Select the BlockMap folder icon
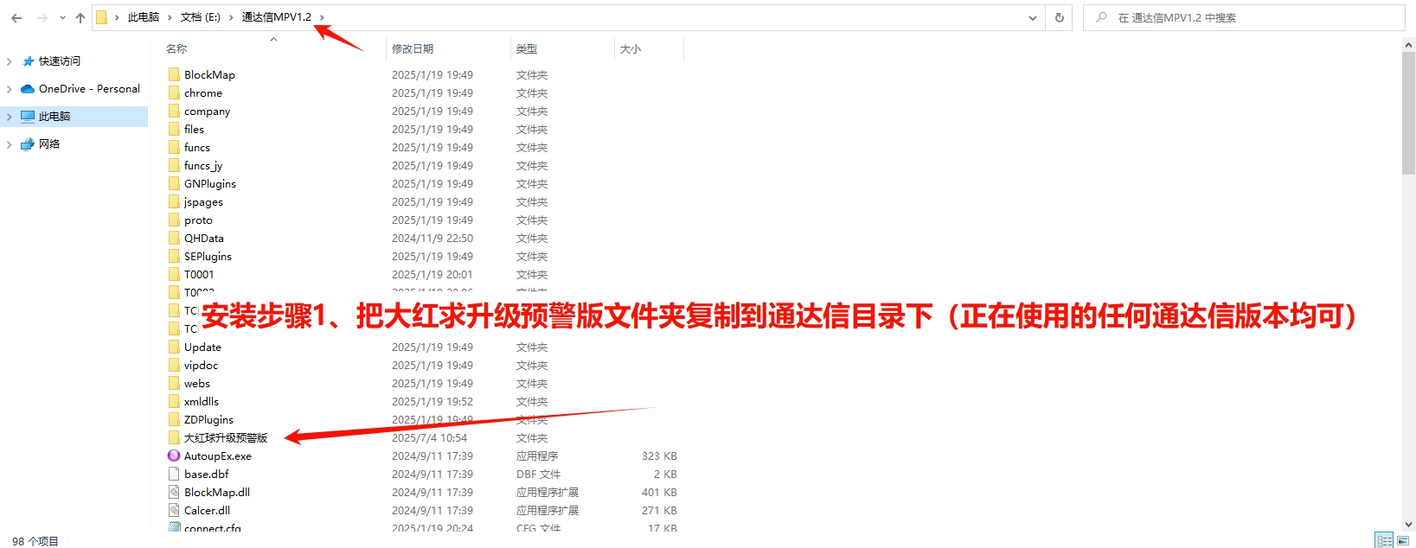1416x548 pixels. 174,74
